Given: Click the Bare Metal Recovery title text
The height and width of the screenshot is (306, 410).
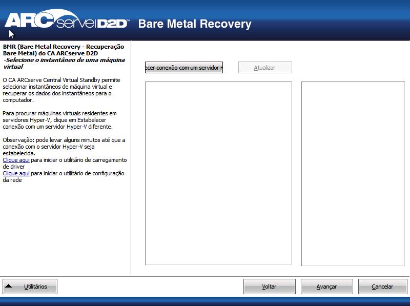Looking at the screenshot, I should (195, 24).
